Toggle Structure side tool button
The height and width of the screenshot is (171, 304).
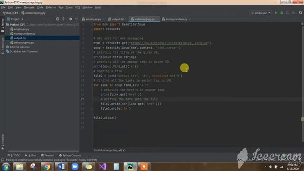click(x=2, y=46)
